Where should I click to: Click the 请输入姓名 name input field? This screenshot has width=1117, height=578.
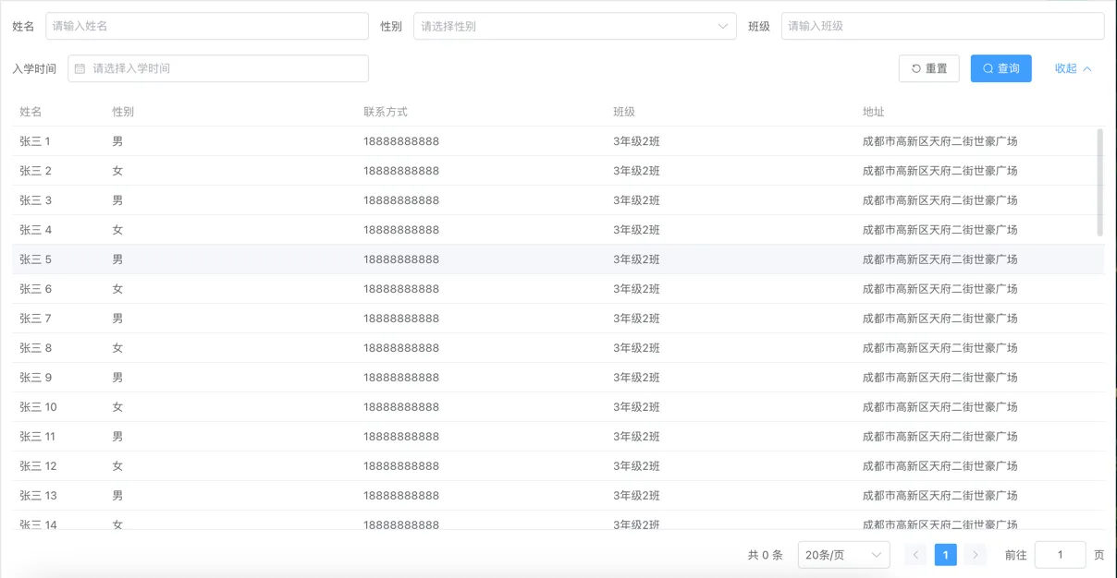[203, 26]
